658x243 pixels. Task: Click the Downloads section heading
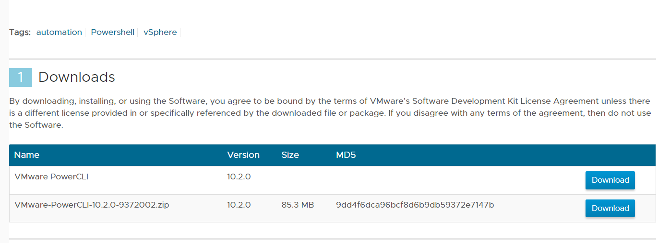coord(77,77)
